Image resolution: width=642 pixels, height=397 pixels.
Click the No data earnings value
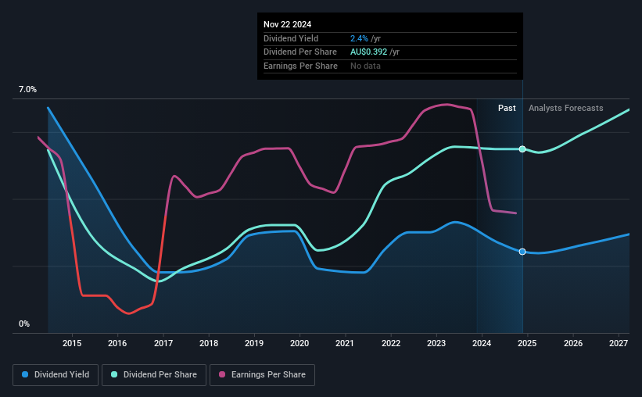pos(365,66)
